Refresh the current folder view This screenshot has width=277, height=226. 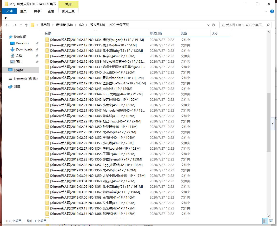pos(214,25)
